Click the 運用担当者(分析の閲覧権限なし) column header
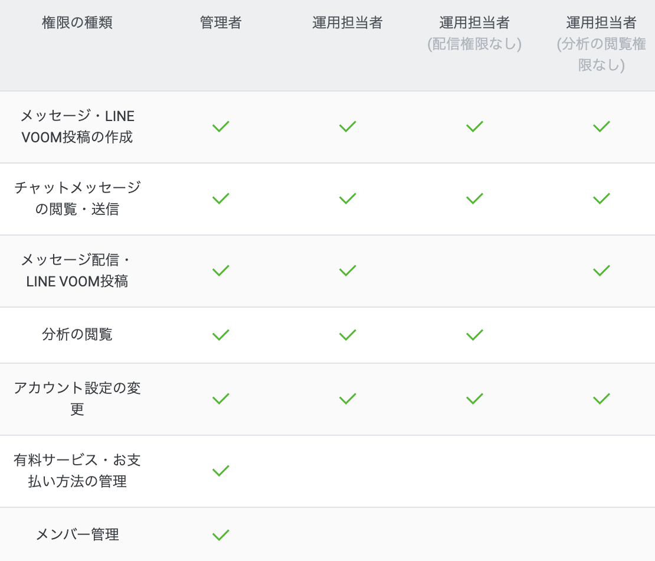 [x=601, y=44]
